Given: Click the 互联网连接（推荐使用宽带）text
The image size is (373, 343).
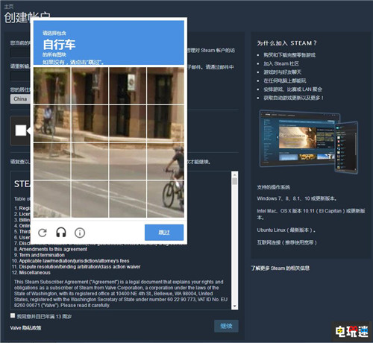Looking at the screenshot, I should pos(286,242).
